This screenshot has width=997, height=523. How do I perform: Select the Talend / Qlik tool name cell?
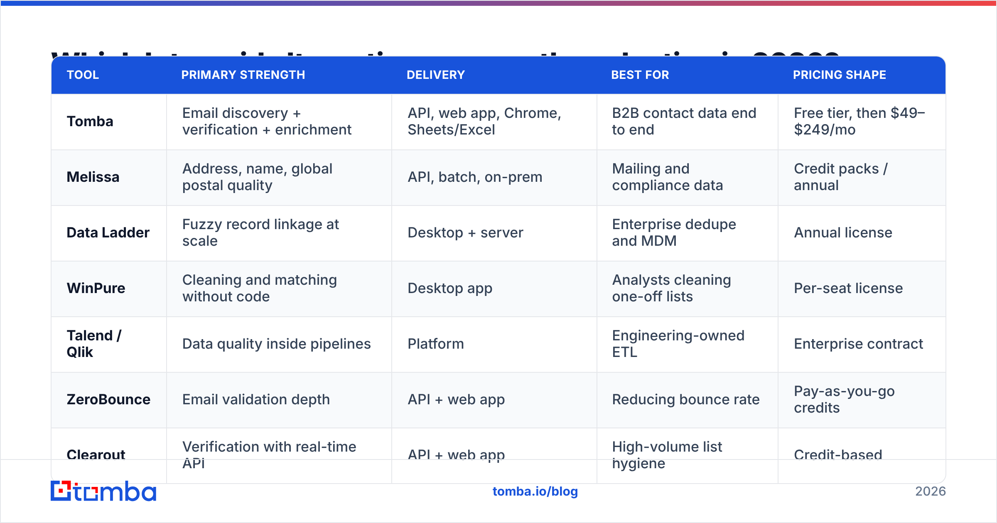tap(109, 344)
